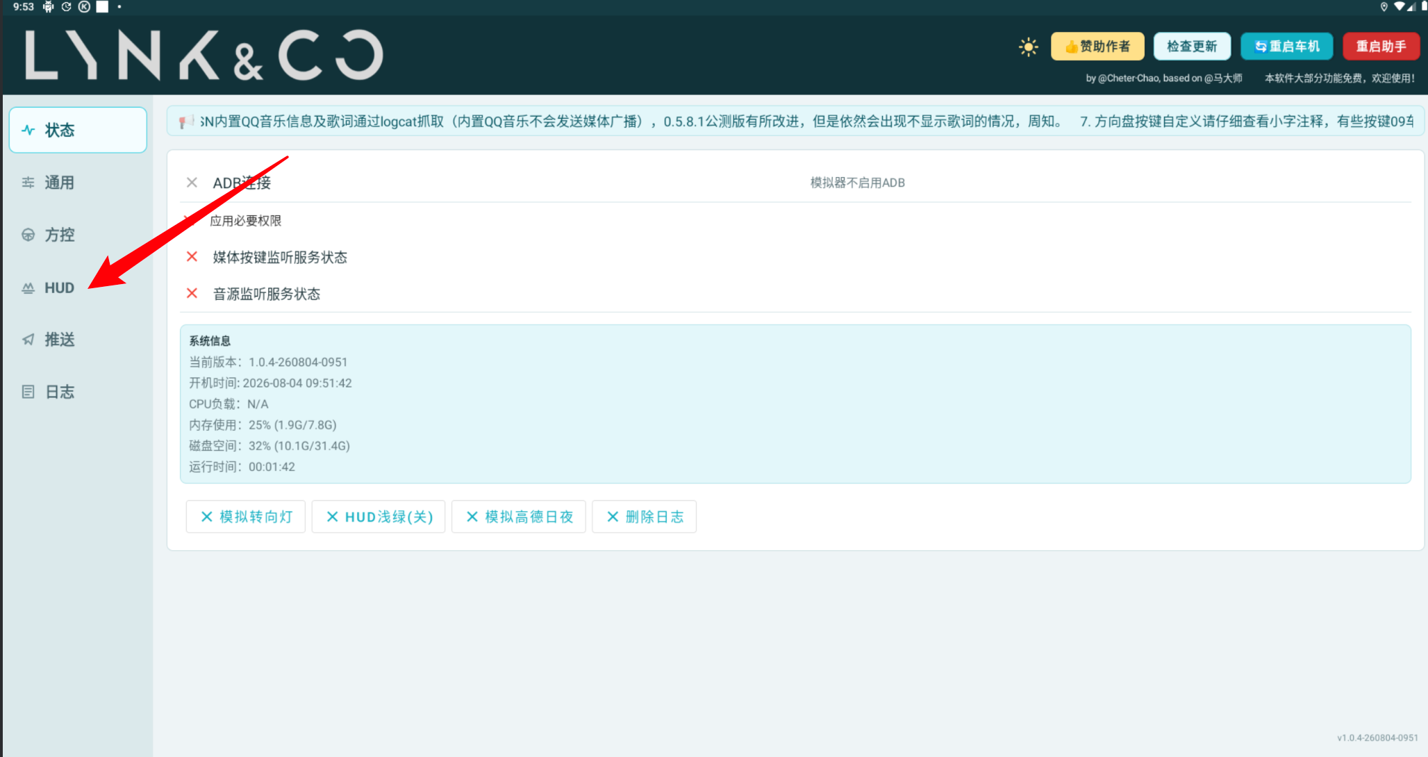
Task: Click the 模拟器不启用ADB status text
Action: pos(858,183)
